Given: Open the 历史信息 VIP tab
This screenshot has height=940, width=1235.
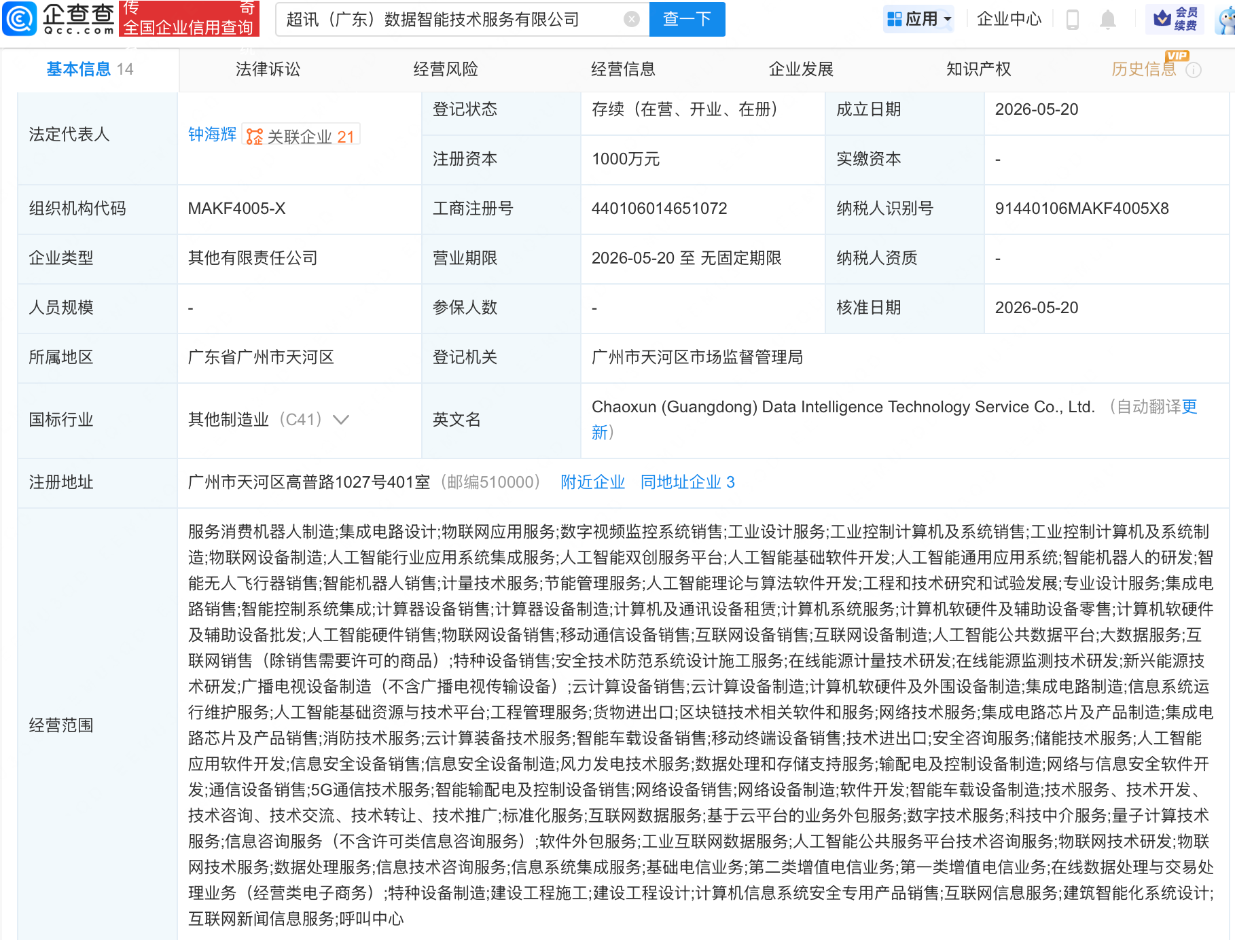Looking at the screenshot, I should point(1144,69).
